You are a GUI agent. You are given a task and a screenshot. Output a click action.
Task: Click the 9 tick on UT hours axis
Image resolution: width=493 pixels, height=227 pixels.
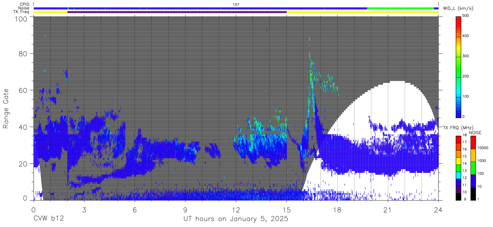[x=185, y=209]
